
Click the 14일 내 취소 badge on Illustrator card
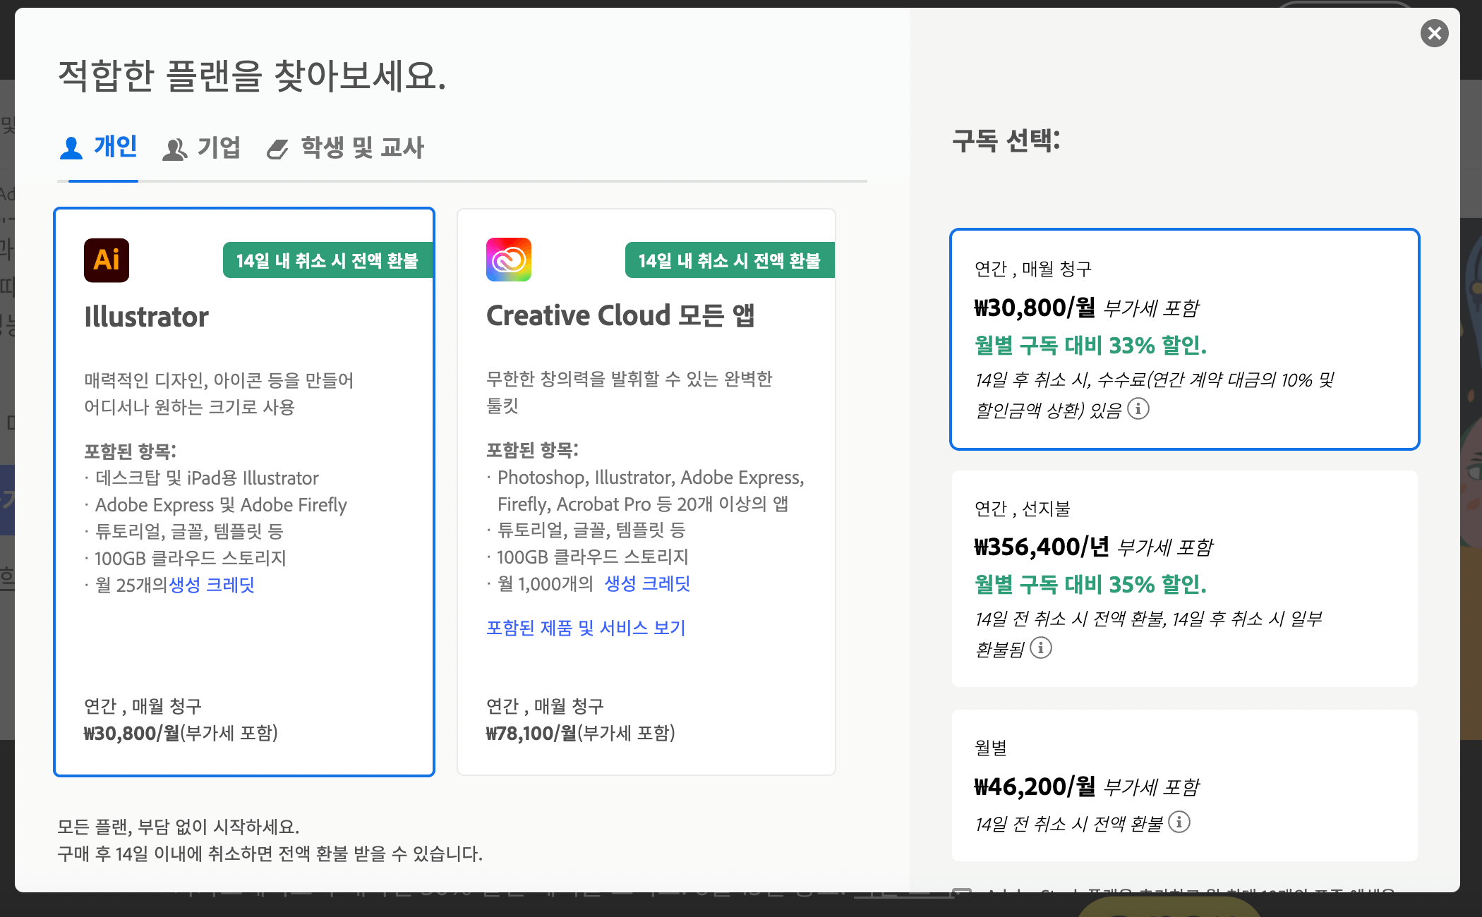coord(327,260)
